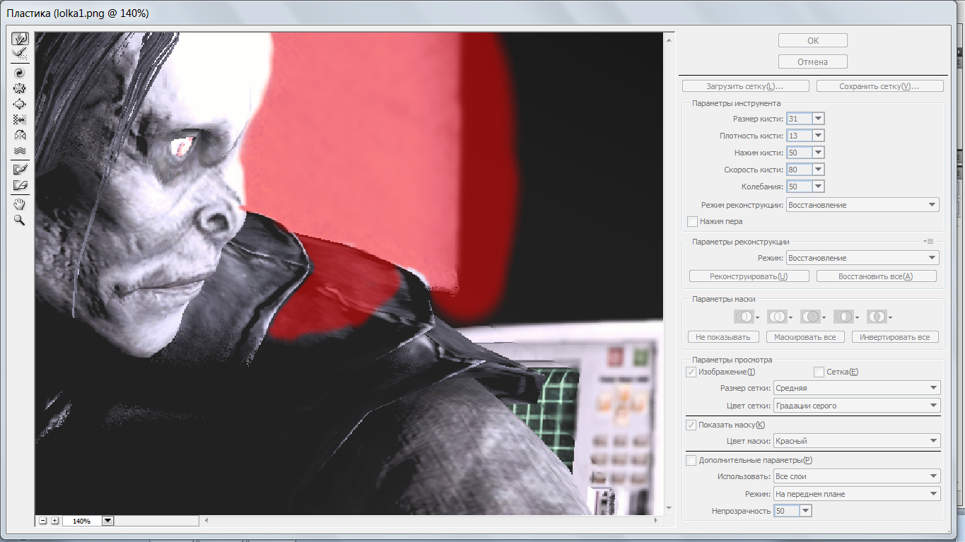965x542 pixels.
Task: Open the Использовать Все слои dropdown
Action: [857, 476]
